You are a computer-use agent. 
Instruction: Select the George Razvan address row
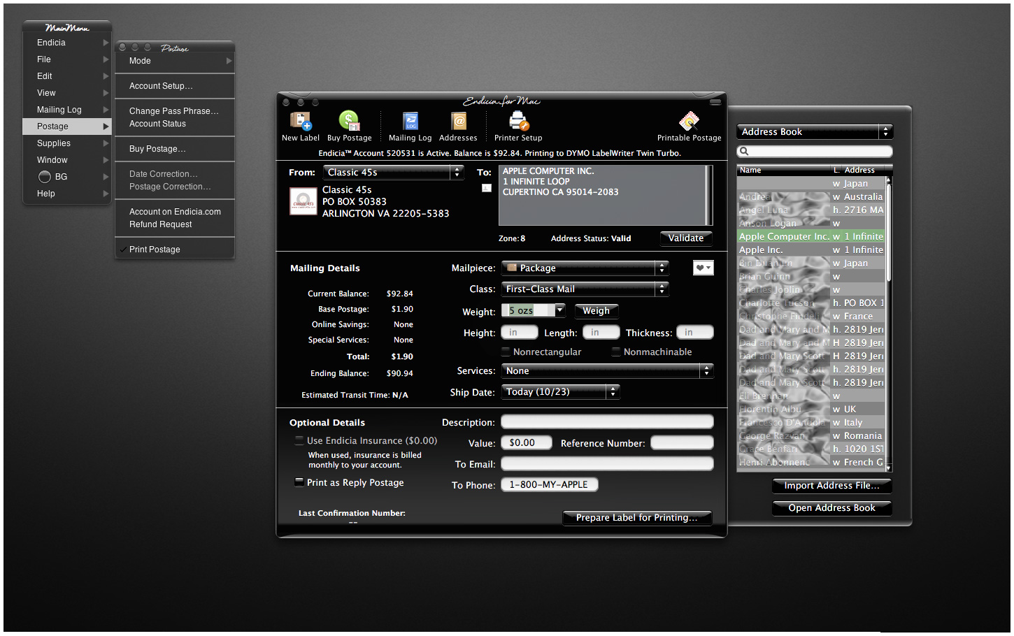point(811,435)
